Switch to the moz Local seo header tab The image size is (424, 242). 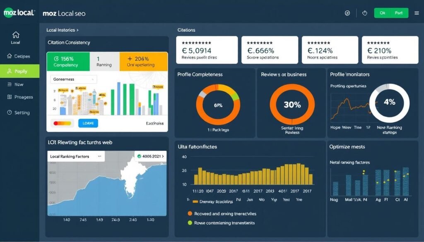pyautogui.click(x=63, y=13)
